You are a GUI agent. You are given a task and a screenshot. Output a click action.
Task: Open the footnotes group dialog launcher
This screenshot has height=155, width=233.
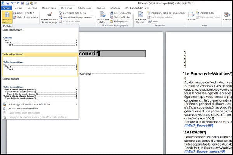tap(94, 26)
